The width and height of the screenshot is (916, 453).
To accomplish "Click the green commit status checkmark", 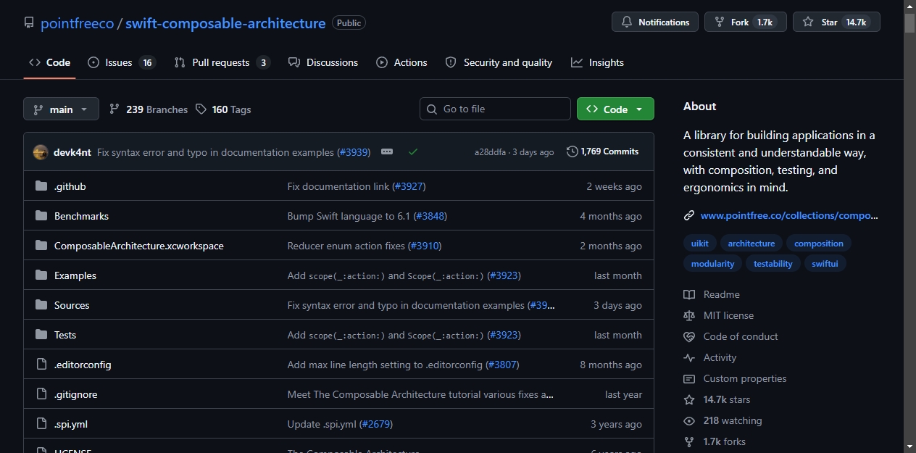I will point(413,152).
